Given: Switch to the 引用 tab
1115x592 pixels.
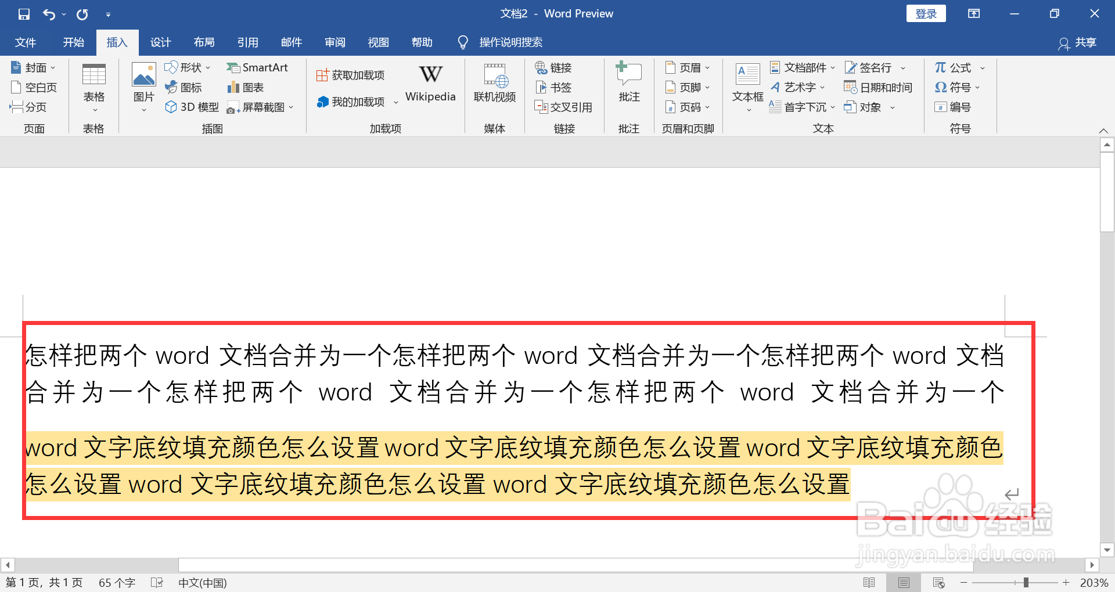Looking at the screenshot, I should pos(247,42).
